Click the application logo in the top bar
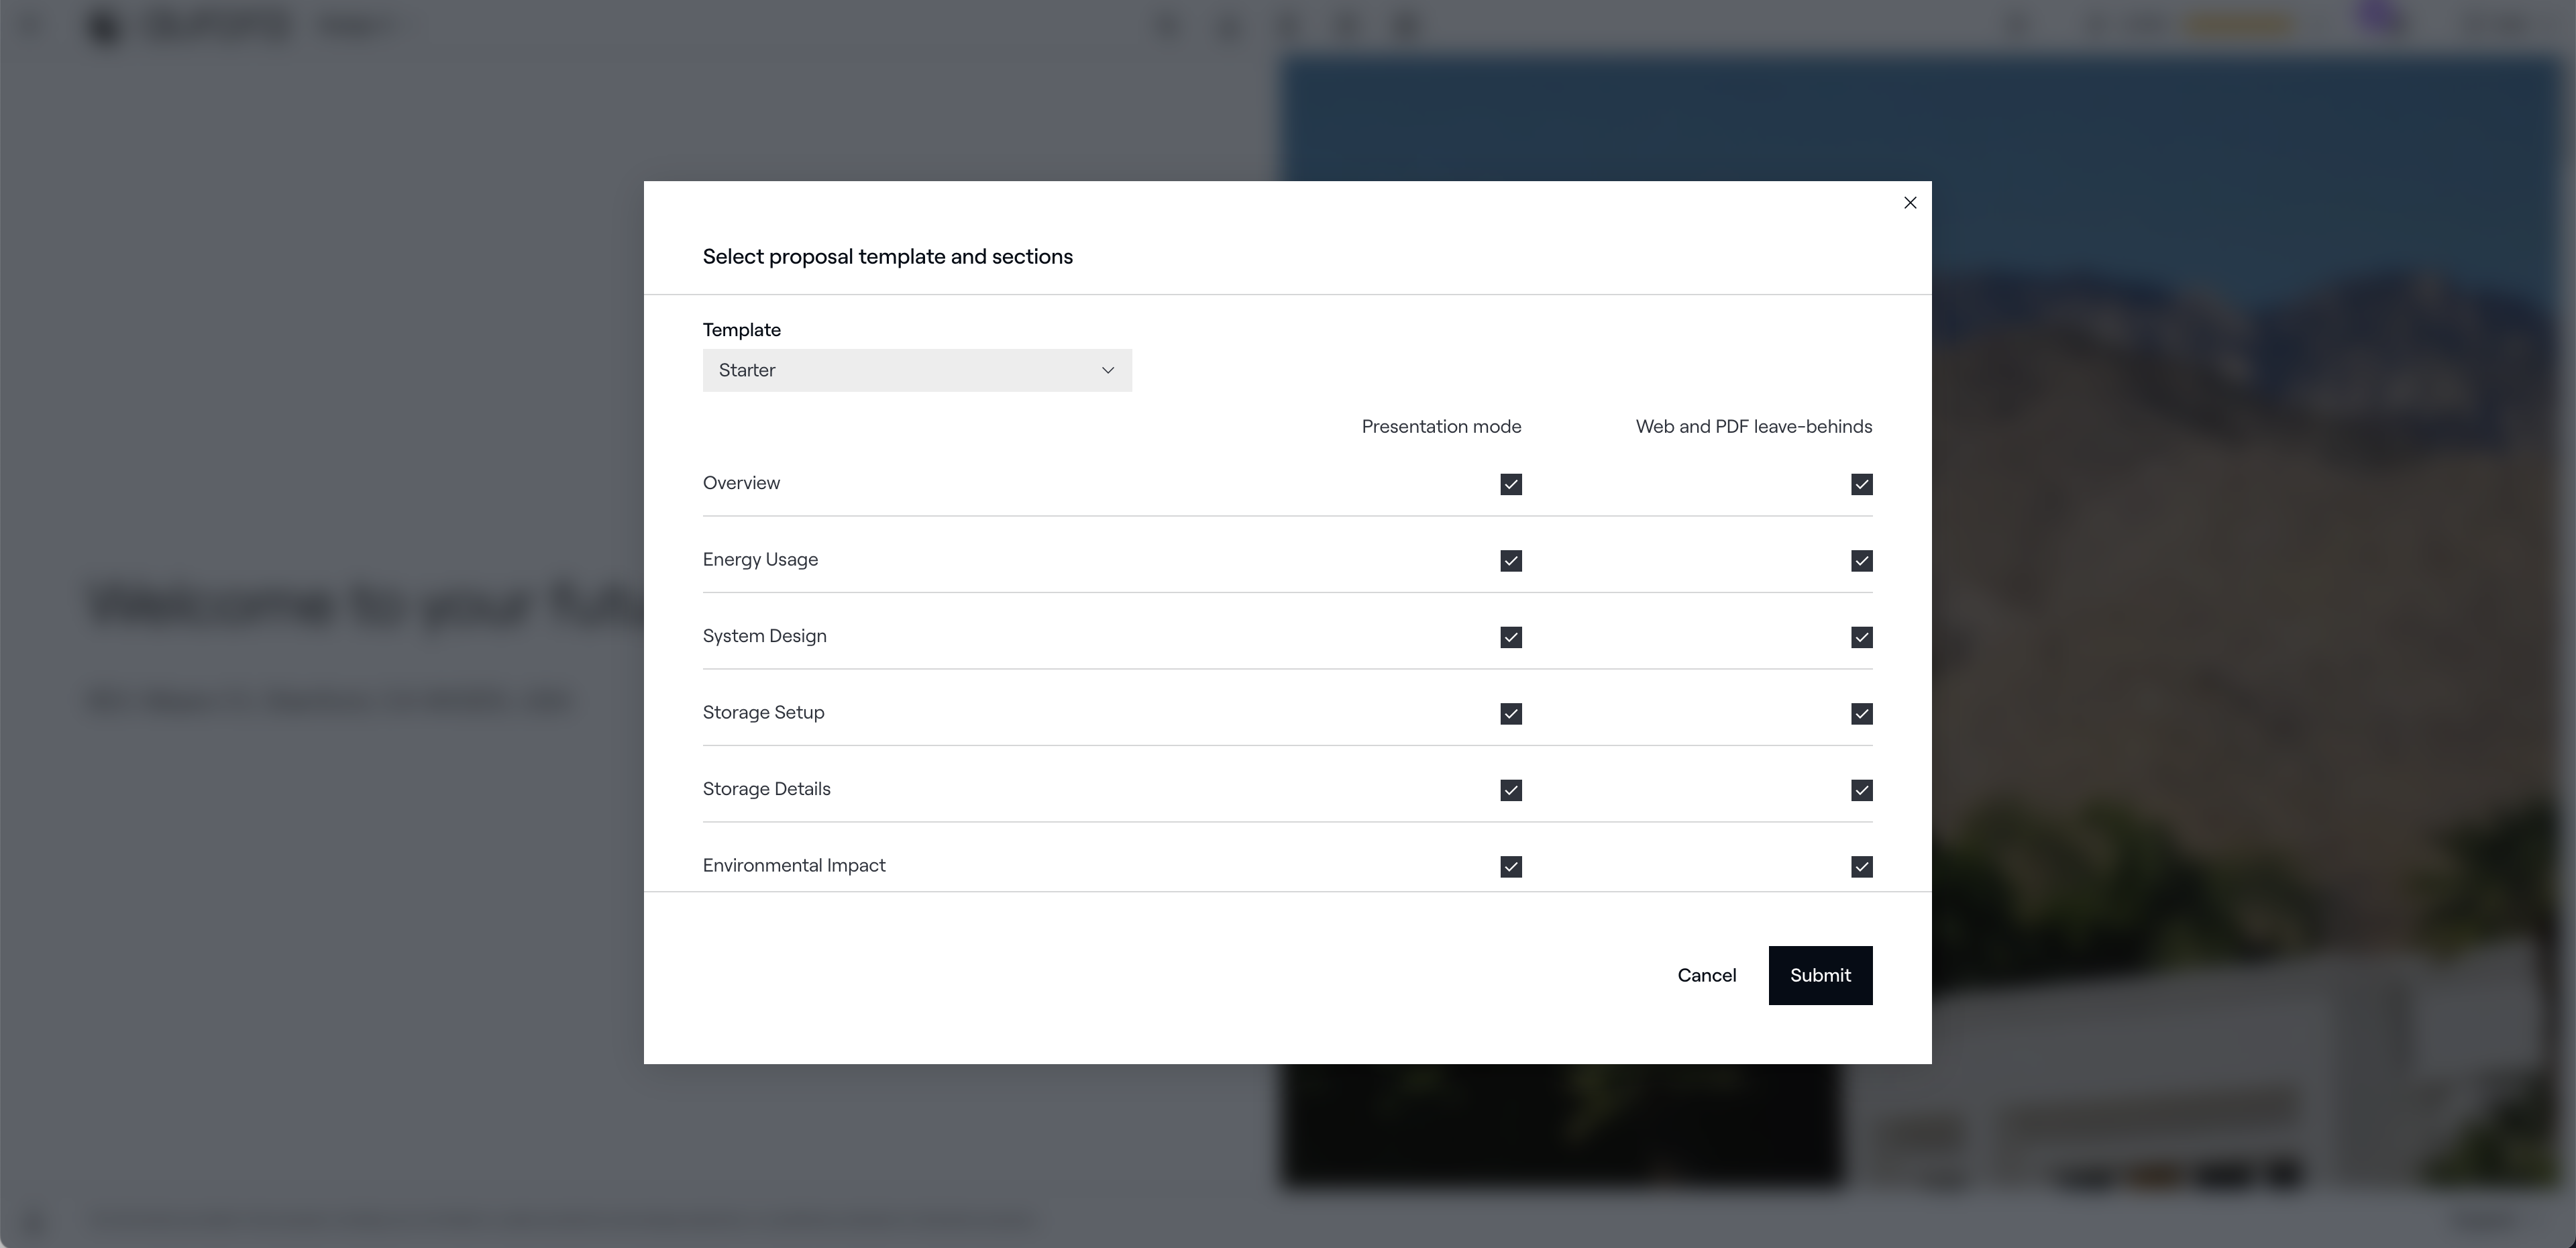Image resolution: width=2576 pixels, height=1248 pixels. (x=103, y=26)
